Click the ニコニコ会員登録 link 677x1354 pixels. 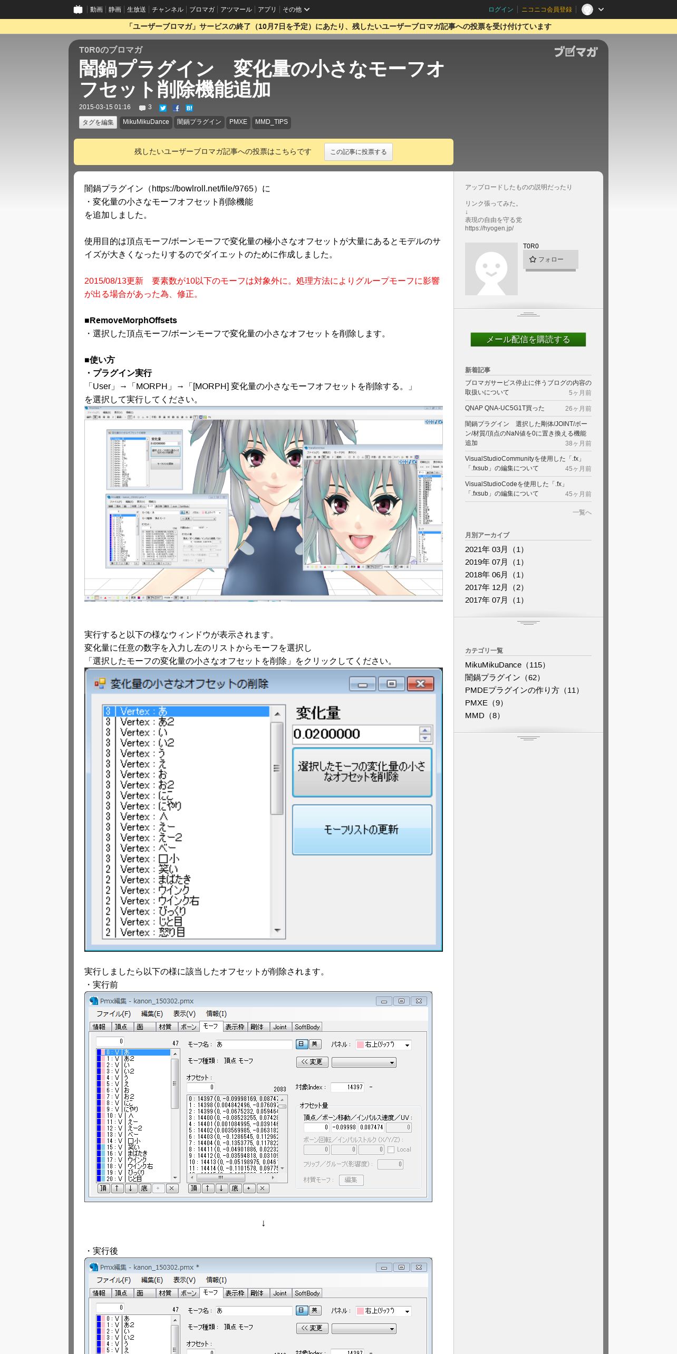click(547, 9)
